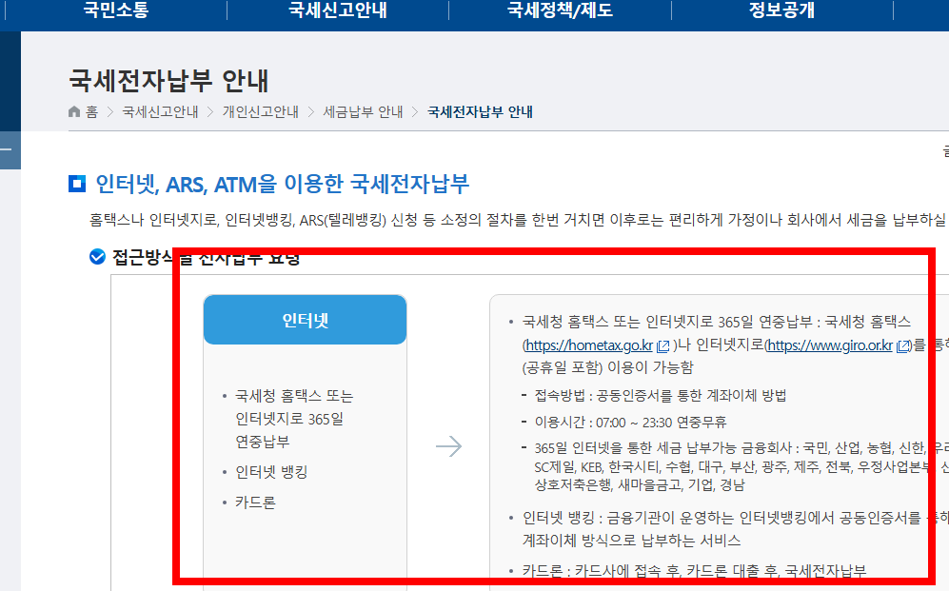The image size is (949, 591).
Task: Go to 홈 breadcrumb link
Action: [x=91, y=112]
